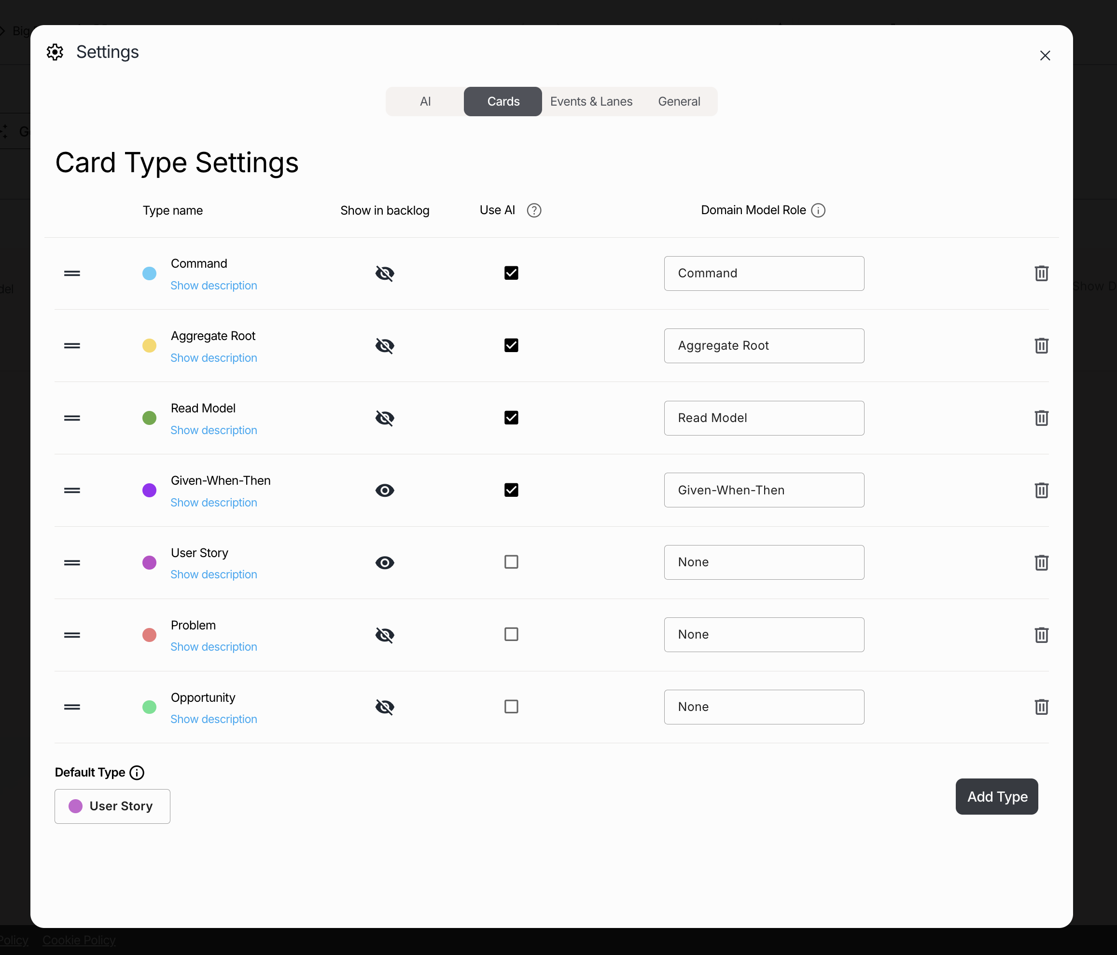Open the Use AI help icon
The height and width of the screenshot is (955, 1117).
coord(534,210)
